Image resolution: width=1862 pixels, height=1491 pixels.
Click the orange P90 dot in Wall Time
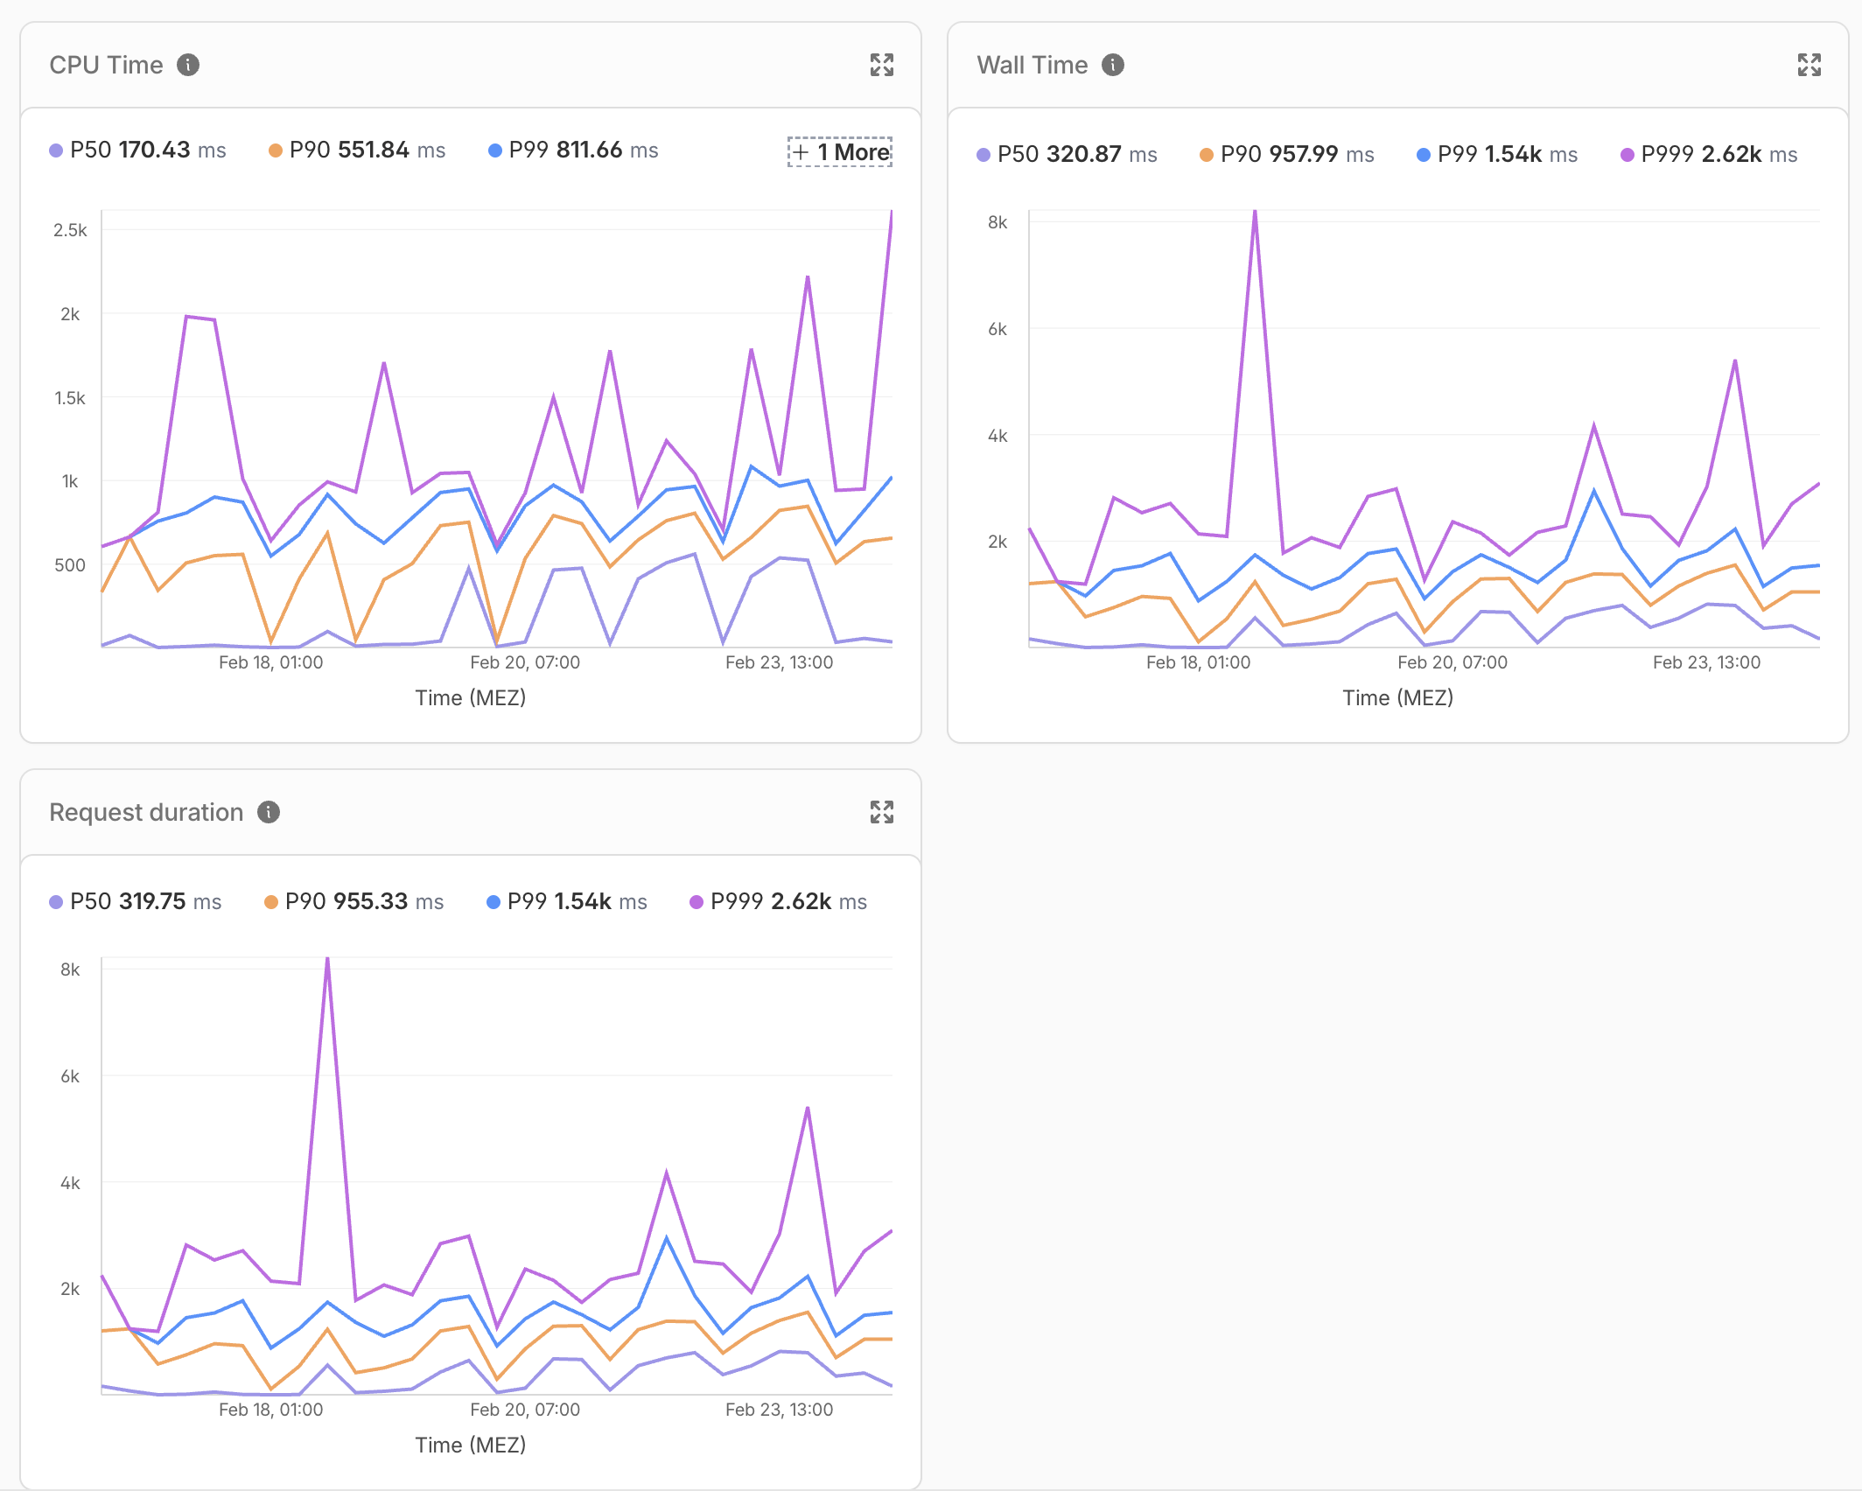click(1207, 155)
